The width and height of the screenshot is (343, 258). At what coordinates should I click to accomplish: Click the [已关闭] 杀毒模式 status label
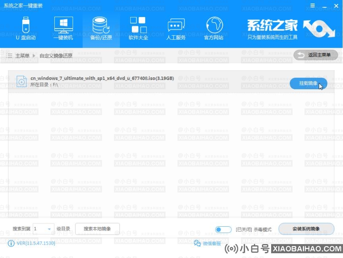(x=254, y=229)
